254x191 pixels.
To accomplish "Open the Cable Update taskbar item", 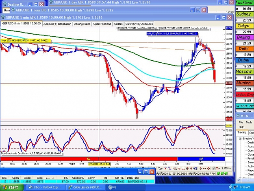I will pyautogui.click(x=86, y=187).
